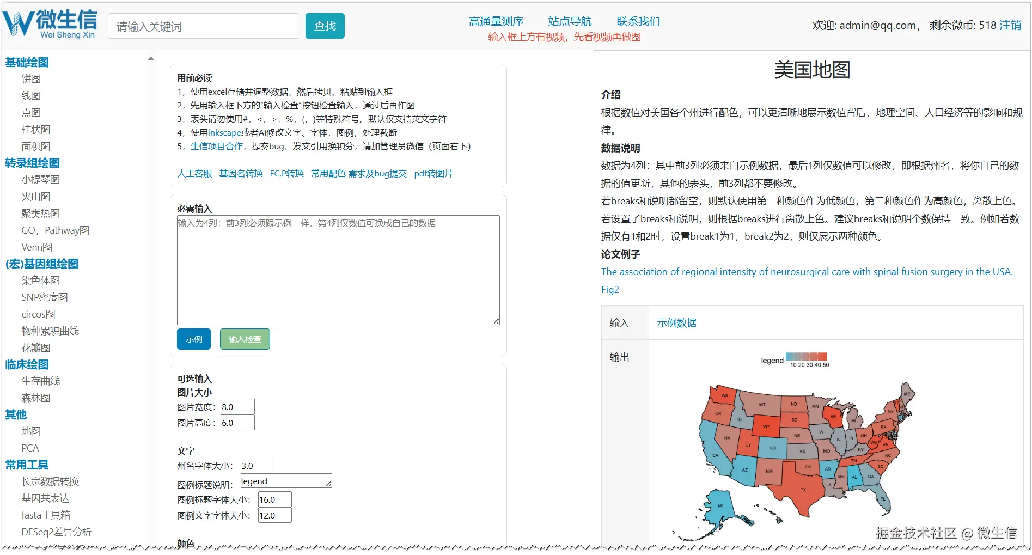1032x555 pixels.
Task: Click the 州名字体大小 font size field
Action: pyautogui.click(x=257, y=466)
